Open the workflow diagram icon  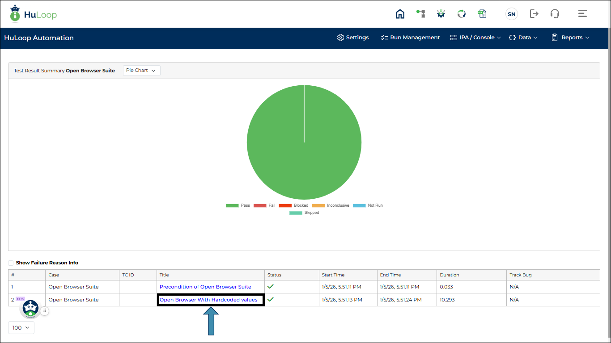[x=420, y=13]
